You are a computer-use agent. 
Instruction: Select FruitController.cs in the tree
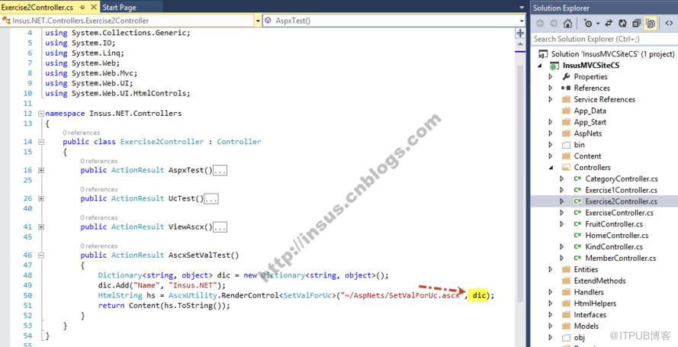point(614,224)
